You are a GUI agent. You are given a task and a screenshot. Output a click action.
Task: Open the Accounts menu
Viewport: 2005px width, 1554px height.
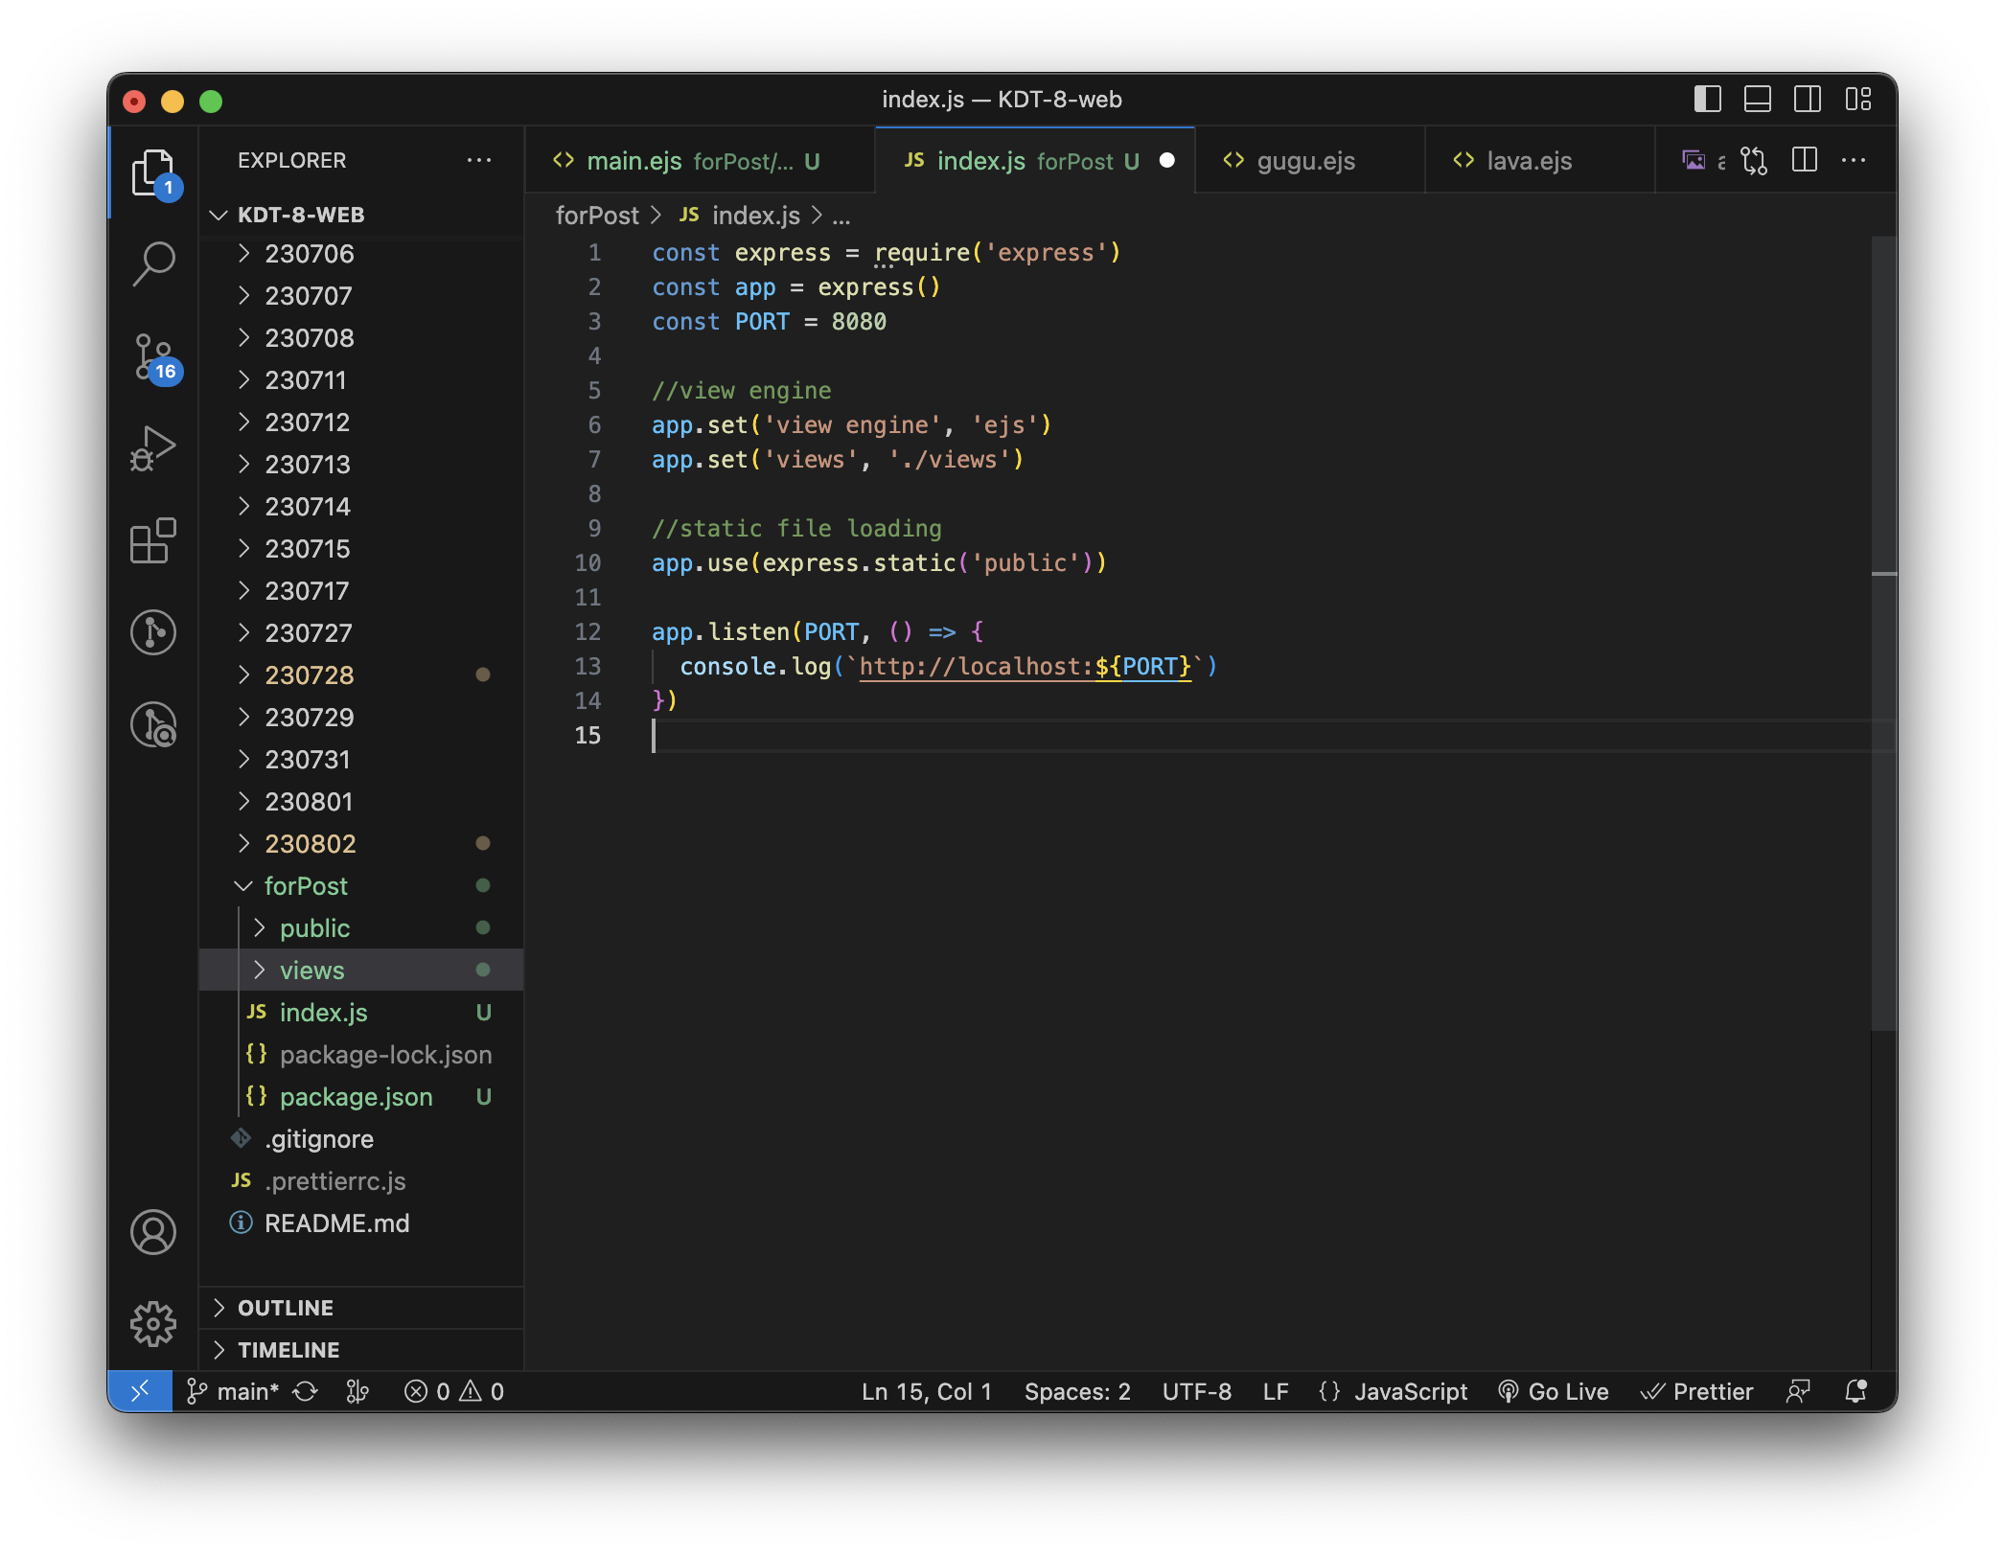pyautogui.click(x=153, y=1232)
